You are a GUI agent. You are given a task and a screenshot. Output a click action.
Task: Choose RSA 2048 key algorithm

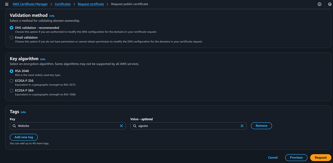pos(12,71)
